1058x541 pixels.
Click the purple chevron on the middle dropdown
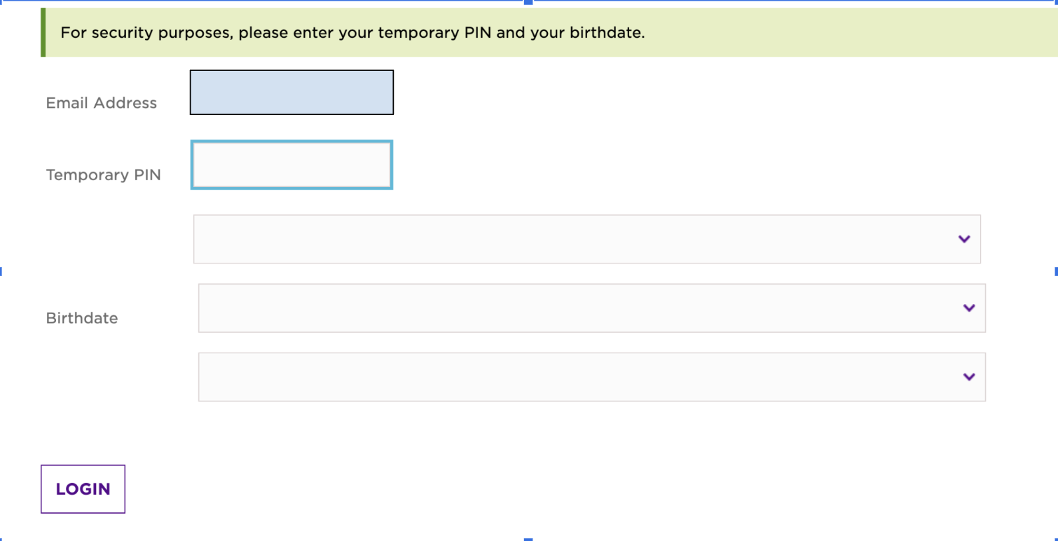tap(969, 308)
